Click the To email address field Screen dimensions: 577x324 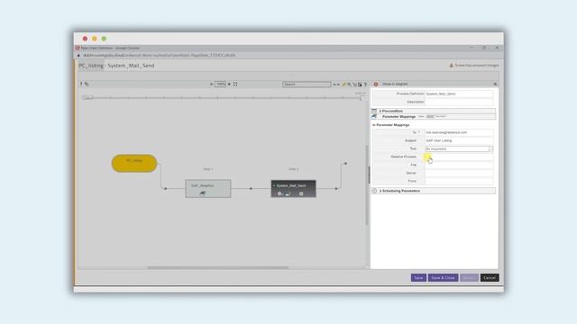459,132
